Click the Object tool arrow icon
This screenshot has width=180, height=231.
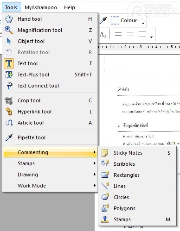coord(9,41)
